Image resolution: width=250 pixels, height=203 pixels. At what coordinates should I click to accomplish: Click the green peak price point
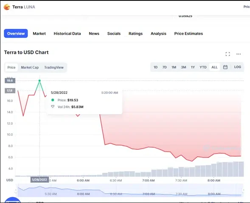pyautogui.click(x=39, y=81)
